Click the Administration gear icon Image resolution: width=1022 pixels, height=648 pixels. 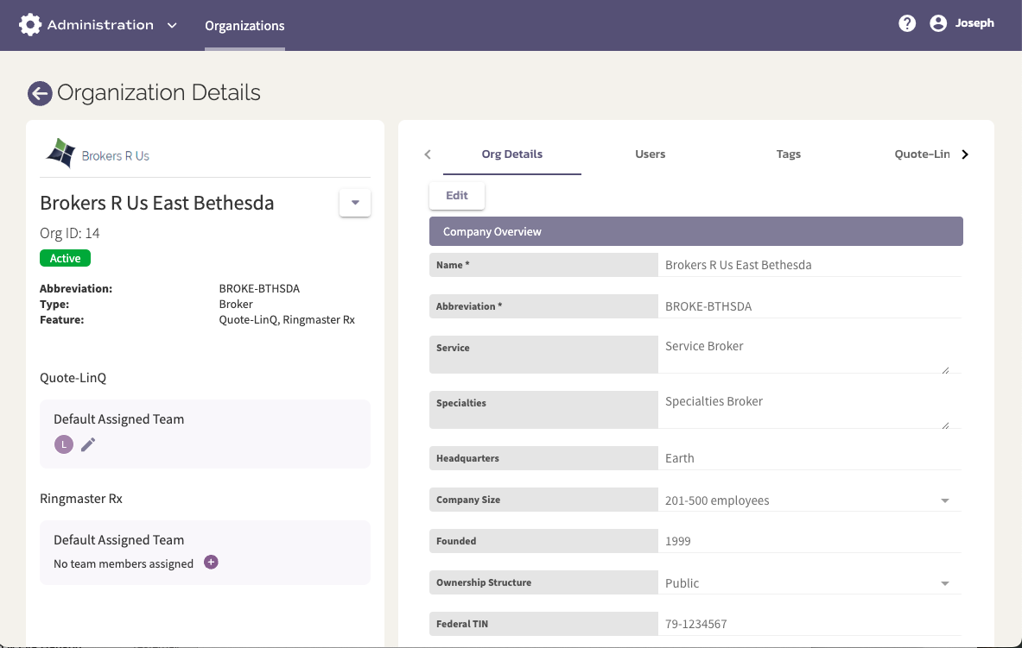pyautogui.click(x=30, y=24)
